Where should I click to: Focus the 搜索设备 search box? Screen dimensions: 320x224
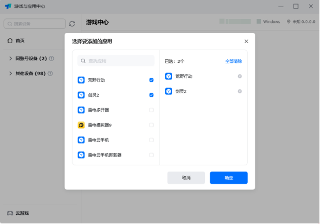tap(35, 24)
